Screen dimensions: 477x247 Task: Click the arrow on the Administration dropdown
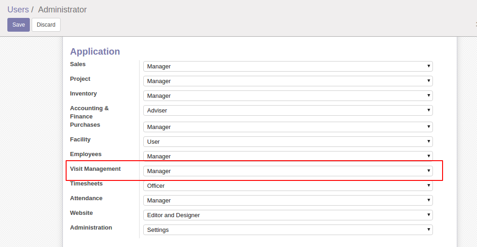point(428,230)
